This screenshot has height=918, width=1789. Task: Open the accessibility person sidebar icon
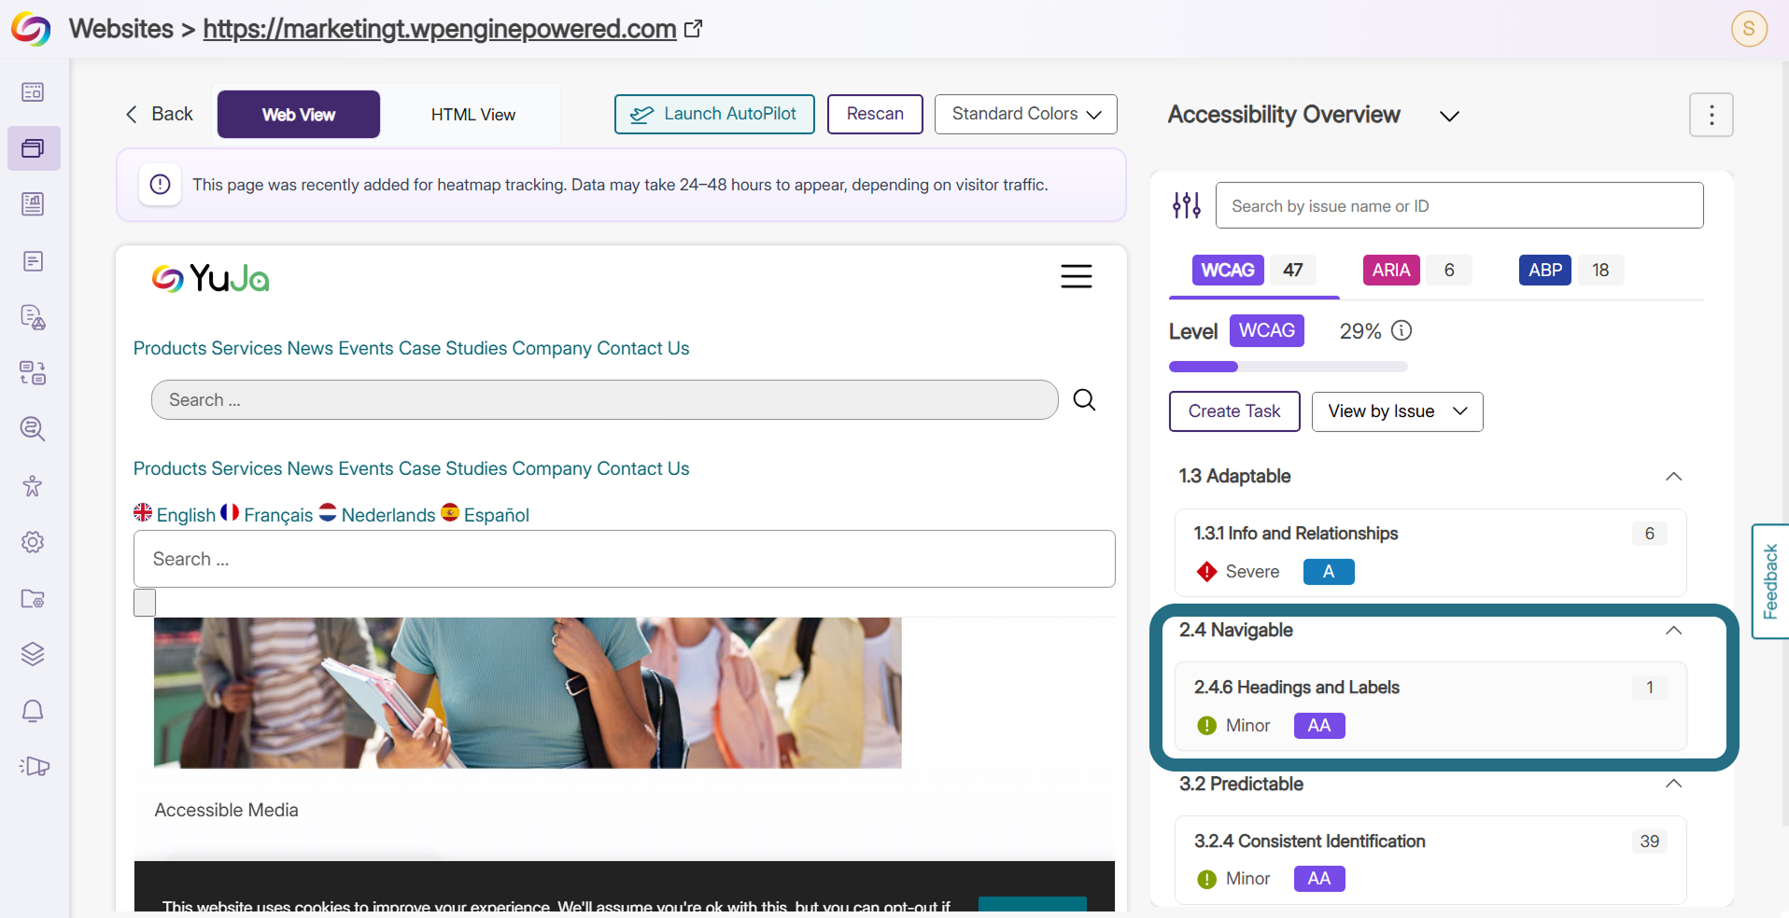[x=33, y=485]
